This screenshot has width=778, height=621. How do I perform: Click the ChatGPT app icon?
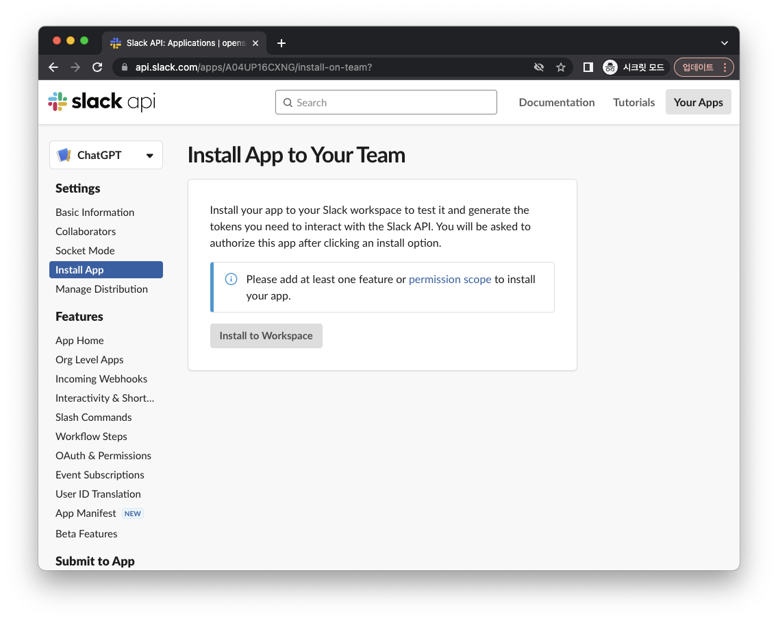[x=64, y=155]
